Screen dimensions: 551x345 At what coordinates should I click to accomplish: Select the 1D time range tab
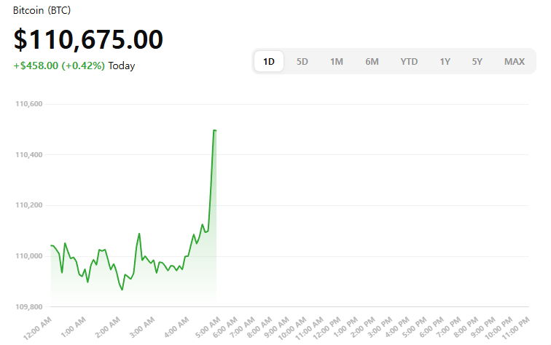tap(269, 62)
